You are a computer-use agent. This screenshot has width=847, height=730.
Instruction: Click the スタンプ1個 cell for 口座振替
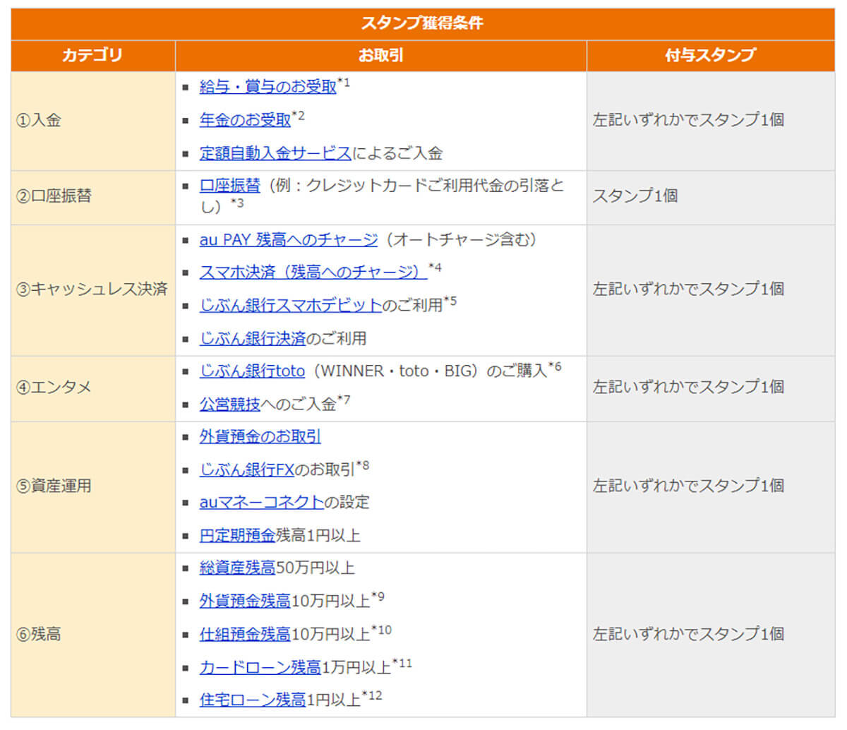coord(711,197)
